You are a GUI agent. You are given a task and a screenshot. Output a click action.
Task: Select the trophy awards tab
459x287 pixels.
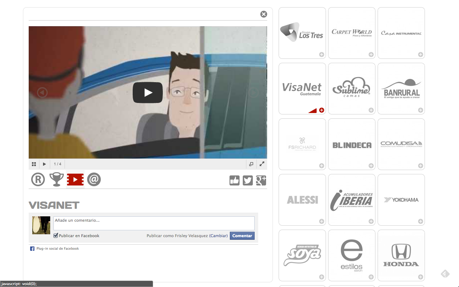(x=56, y=179)
